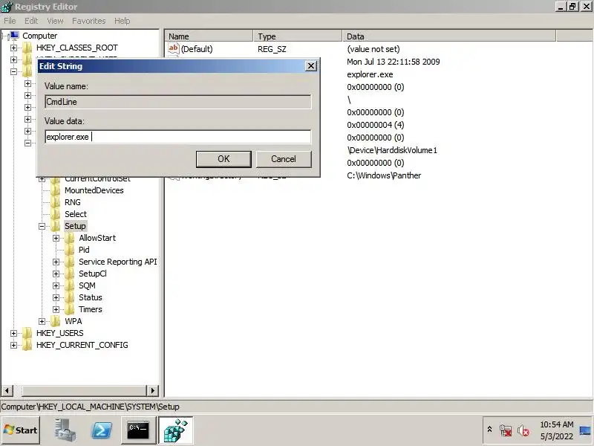
Task: Click into the Value data field
Action: [178, 137]
